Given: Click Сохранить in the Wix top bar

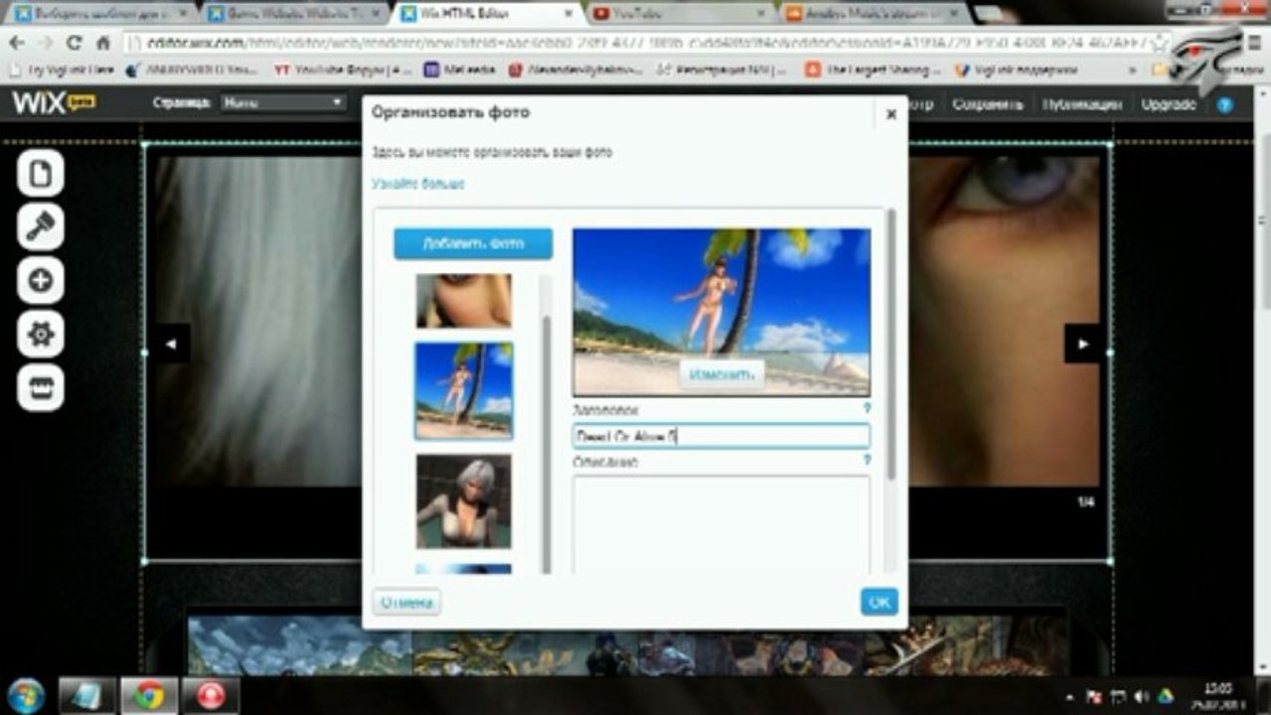Looking at the screenshot, I should [987, 104].
